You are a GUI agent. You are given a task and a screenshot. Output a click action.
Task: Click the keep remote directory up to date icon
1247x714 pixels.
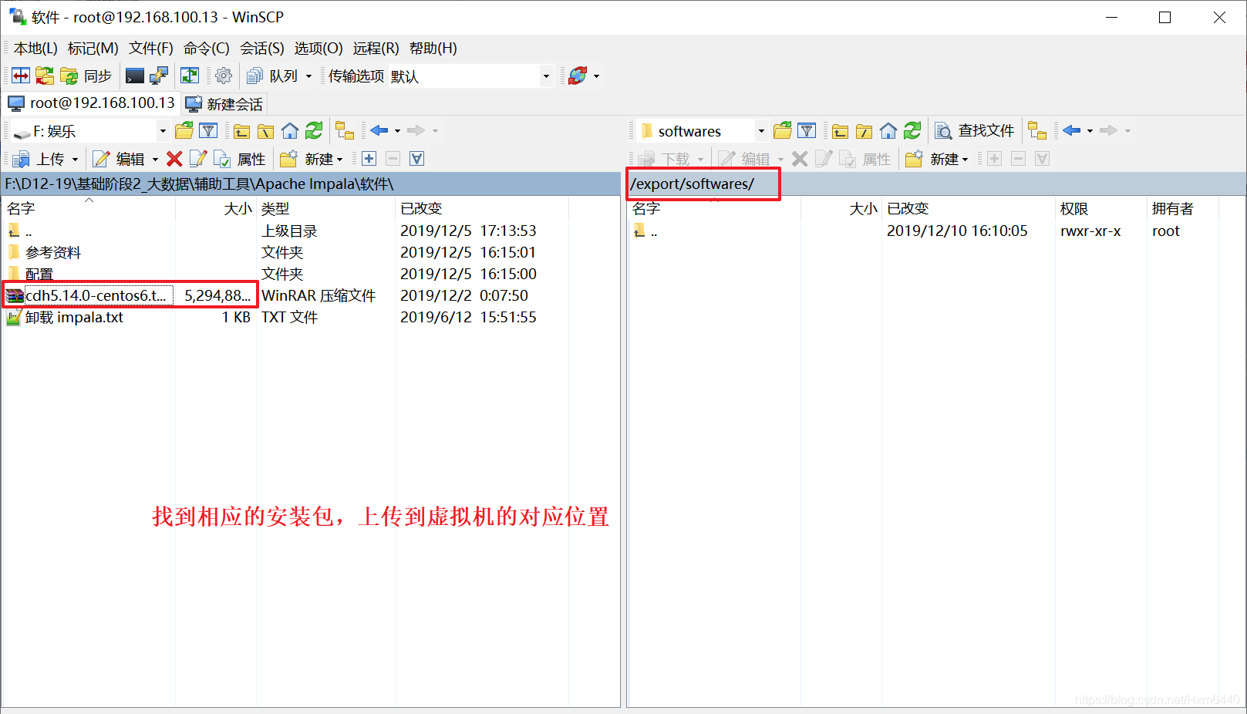click(190, 76)
